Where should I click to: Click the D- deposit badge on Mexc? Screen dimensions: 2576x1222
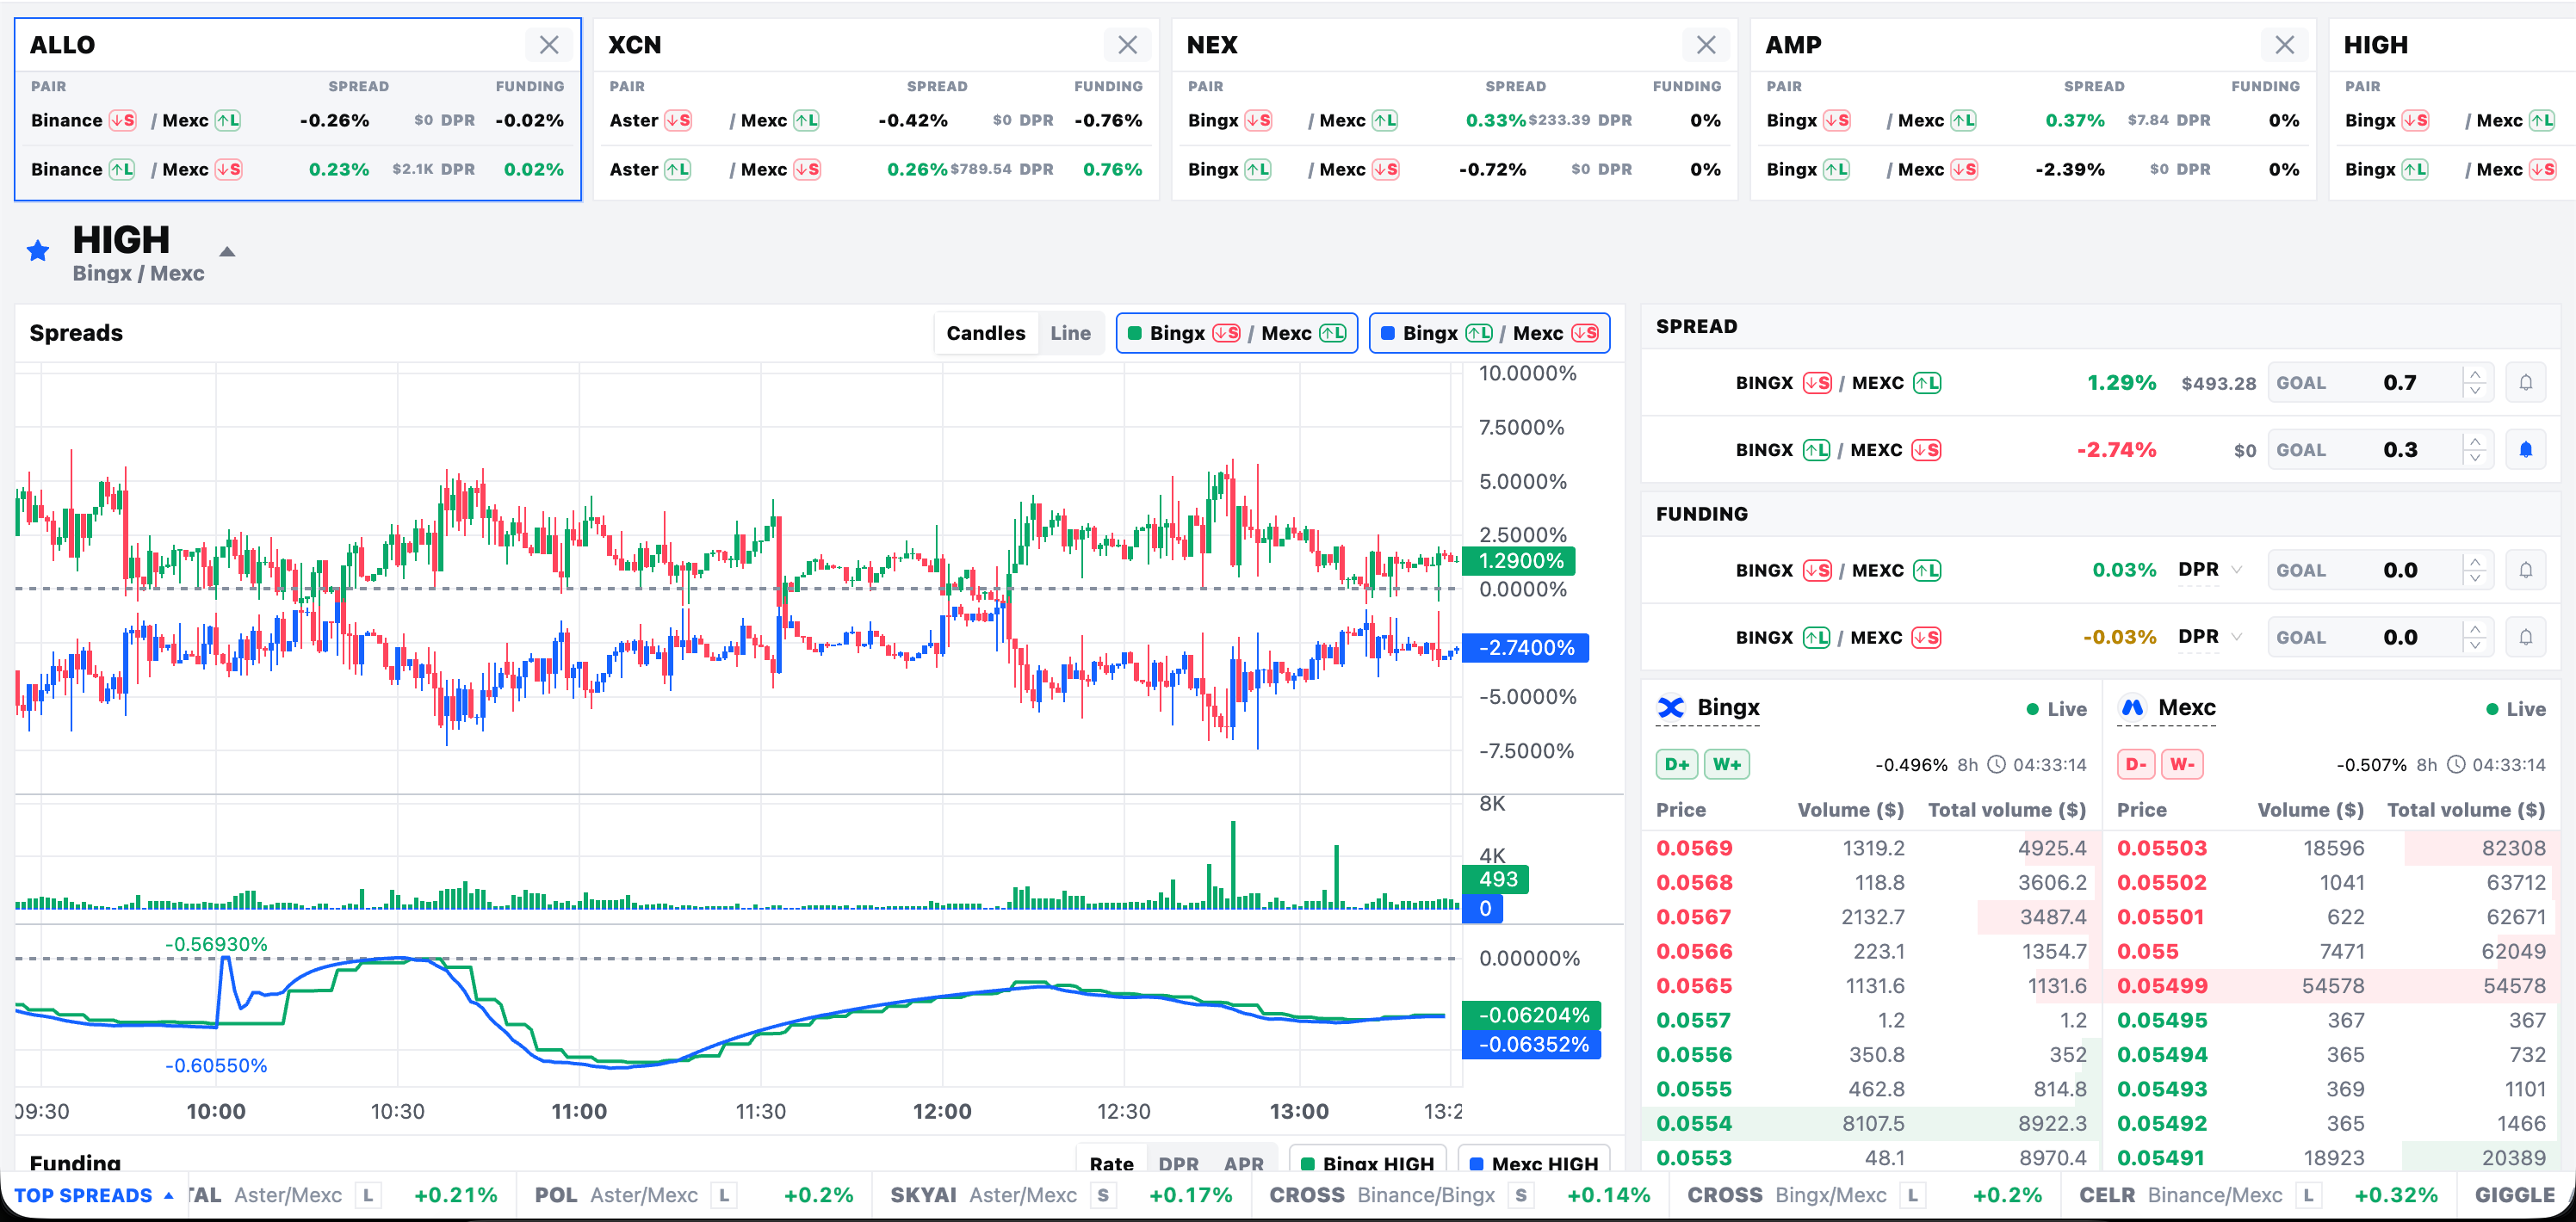pos(2136,764)
